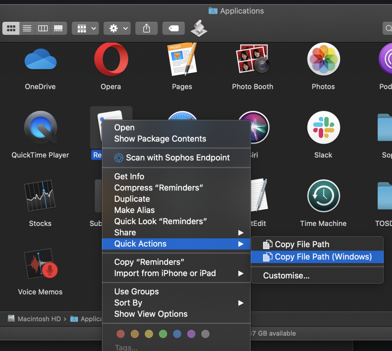The image size is (392, 351).
Task: Select the Voice Memos icon
Action: tap(41, 264)
